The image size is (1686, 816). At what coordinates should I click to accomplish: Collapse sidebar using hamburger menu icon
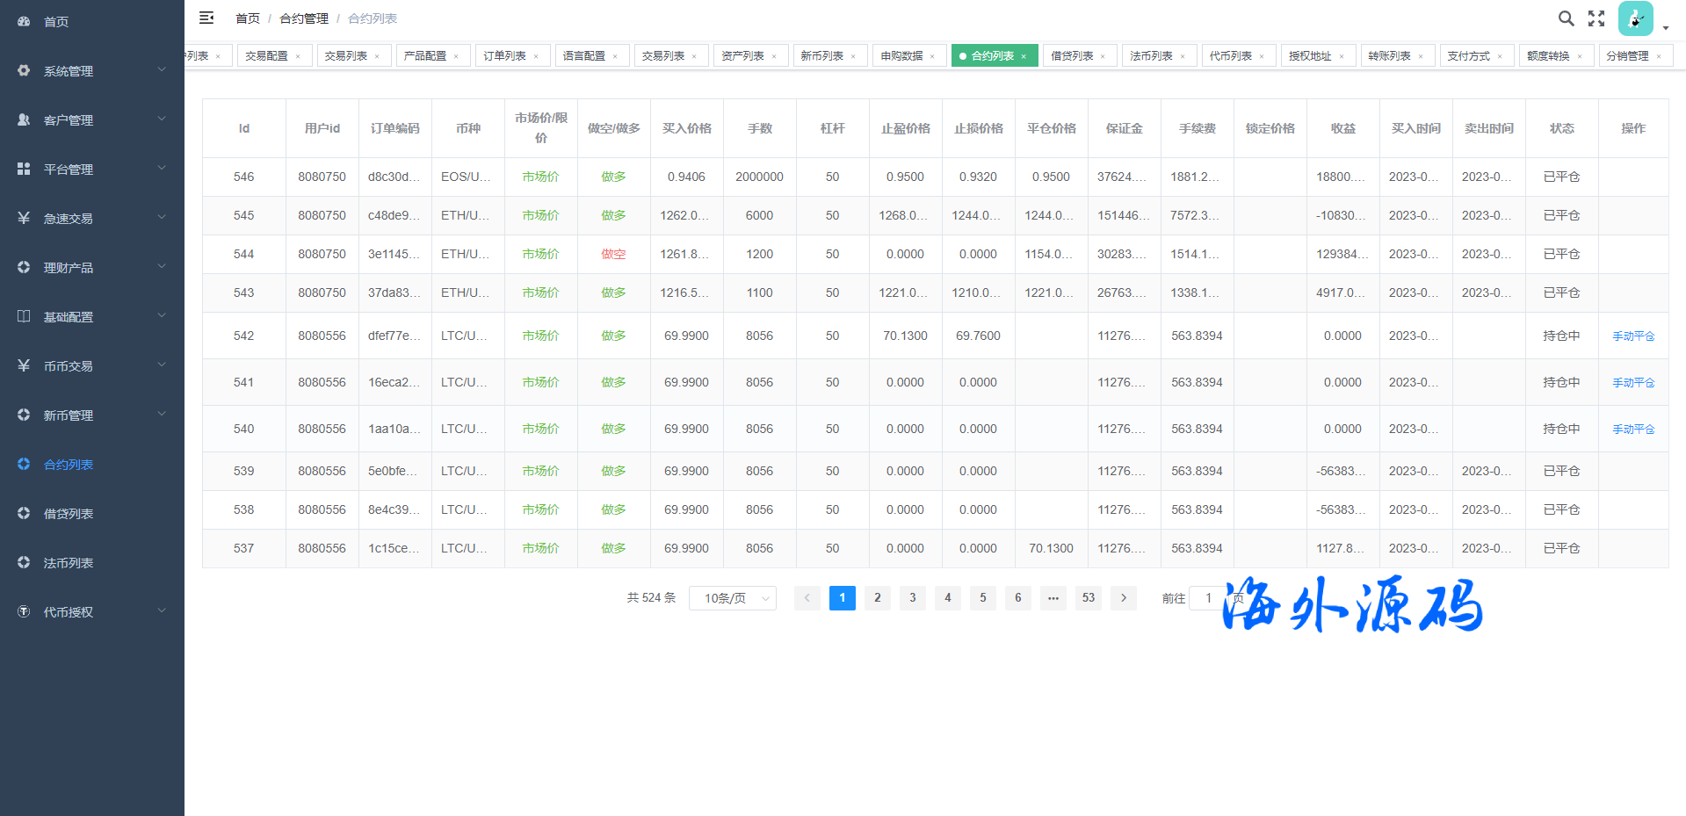tap(206, 18)
